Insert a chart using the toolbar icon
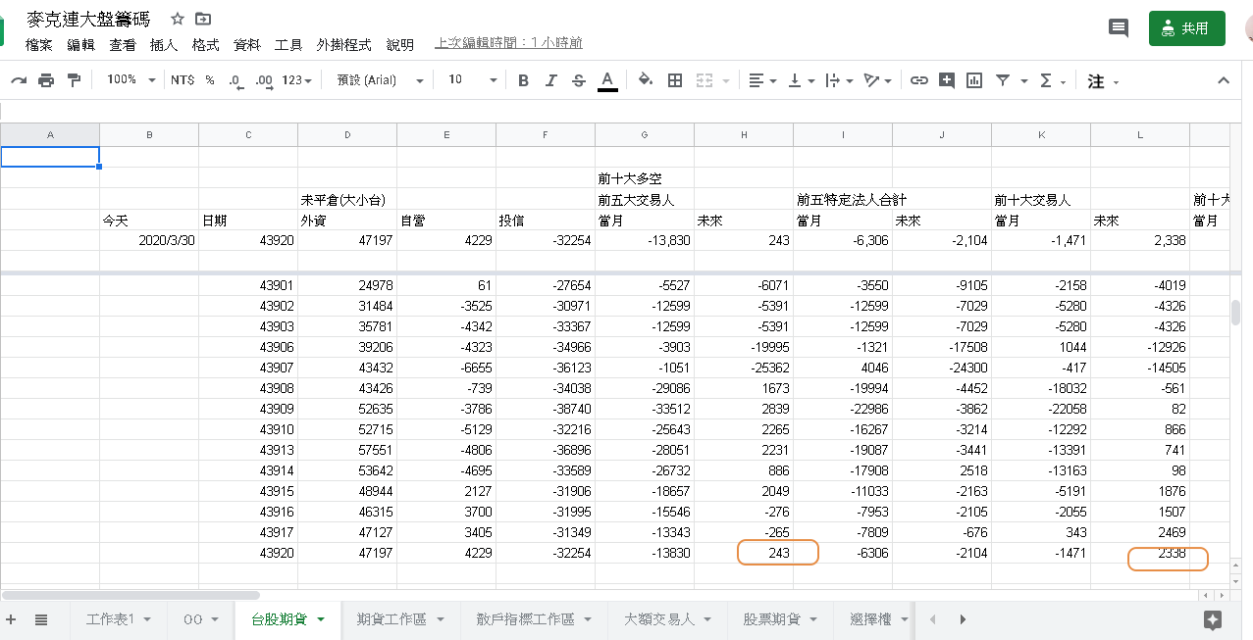Image resolution: width=1253 pixels, height=640 pixels. pos(974,80)
